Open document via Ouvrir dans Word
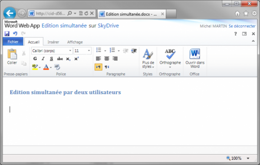The image size is (260, 165). point(195,58)
